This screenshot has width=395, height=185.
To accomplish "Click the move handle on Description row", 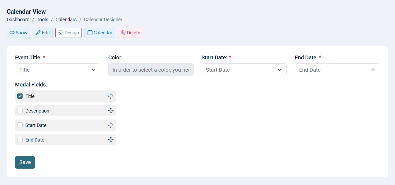I will pyautogui.click(x=111, y=111).
